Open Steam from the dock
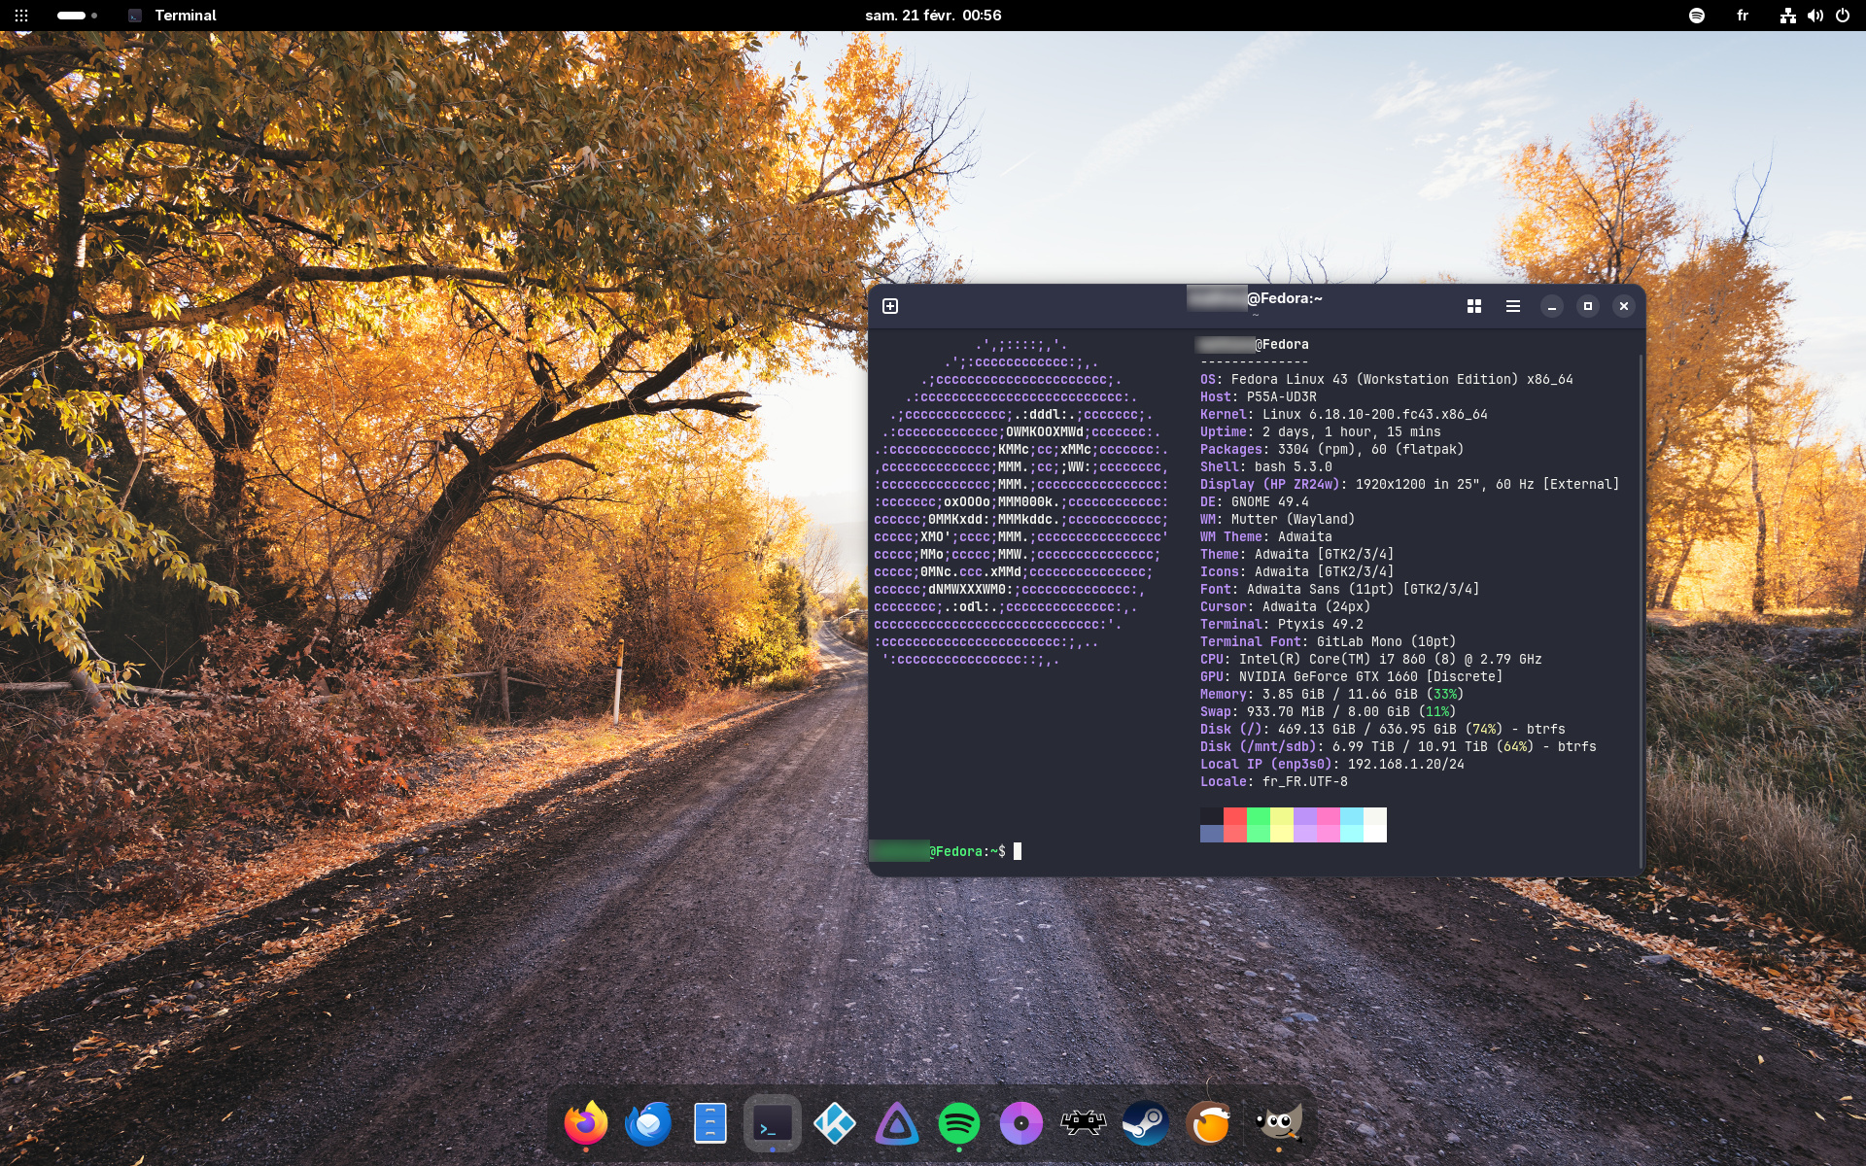Image resolution: width=1866 pixels, height=1166 pixels. pos(1145,1123)
